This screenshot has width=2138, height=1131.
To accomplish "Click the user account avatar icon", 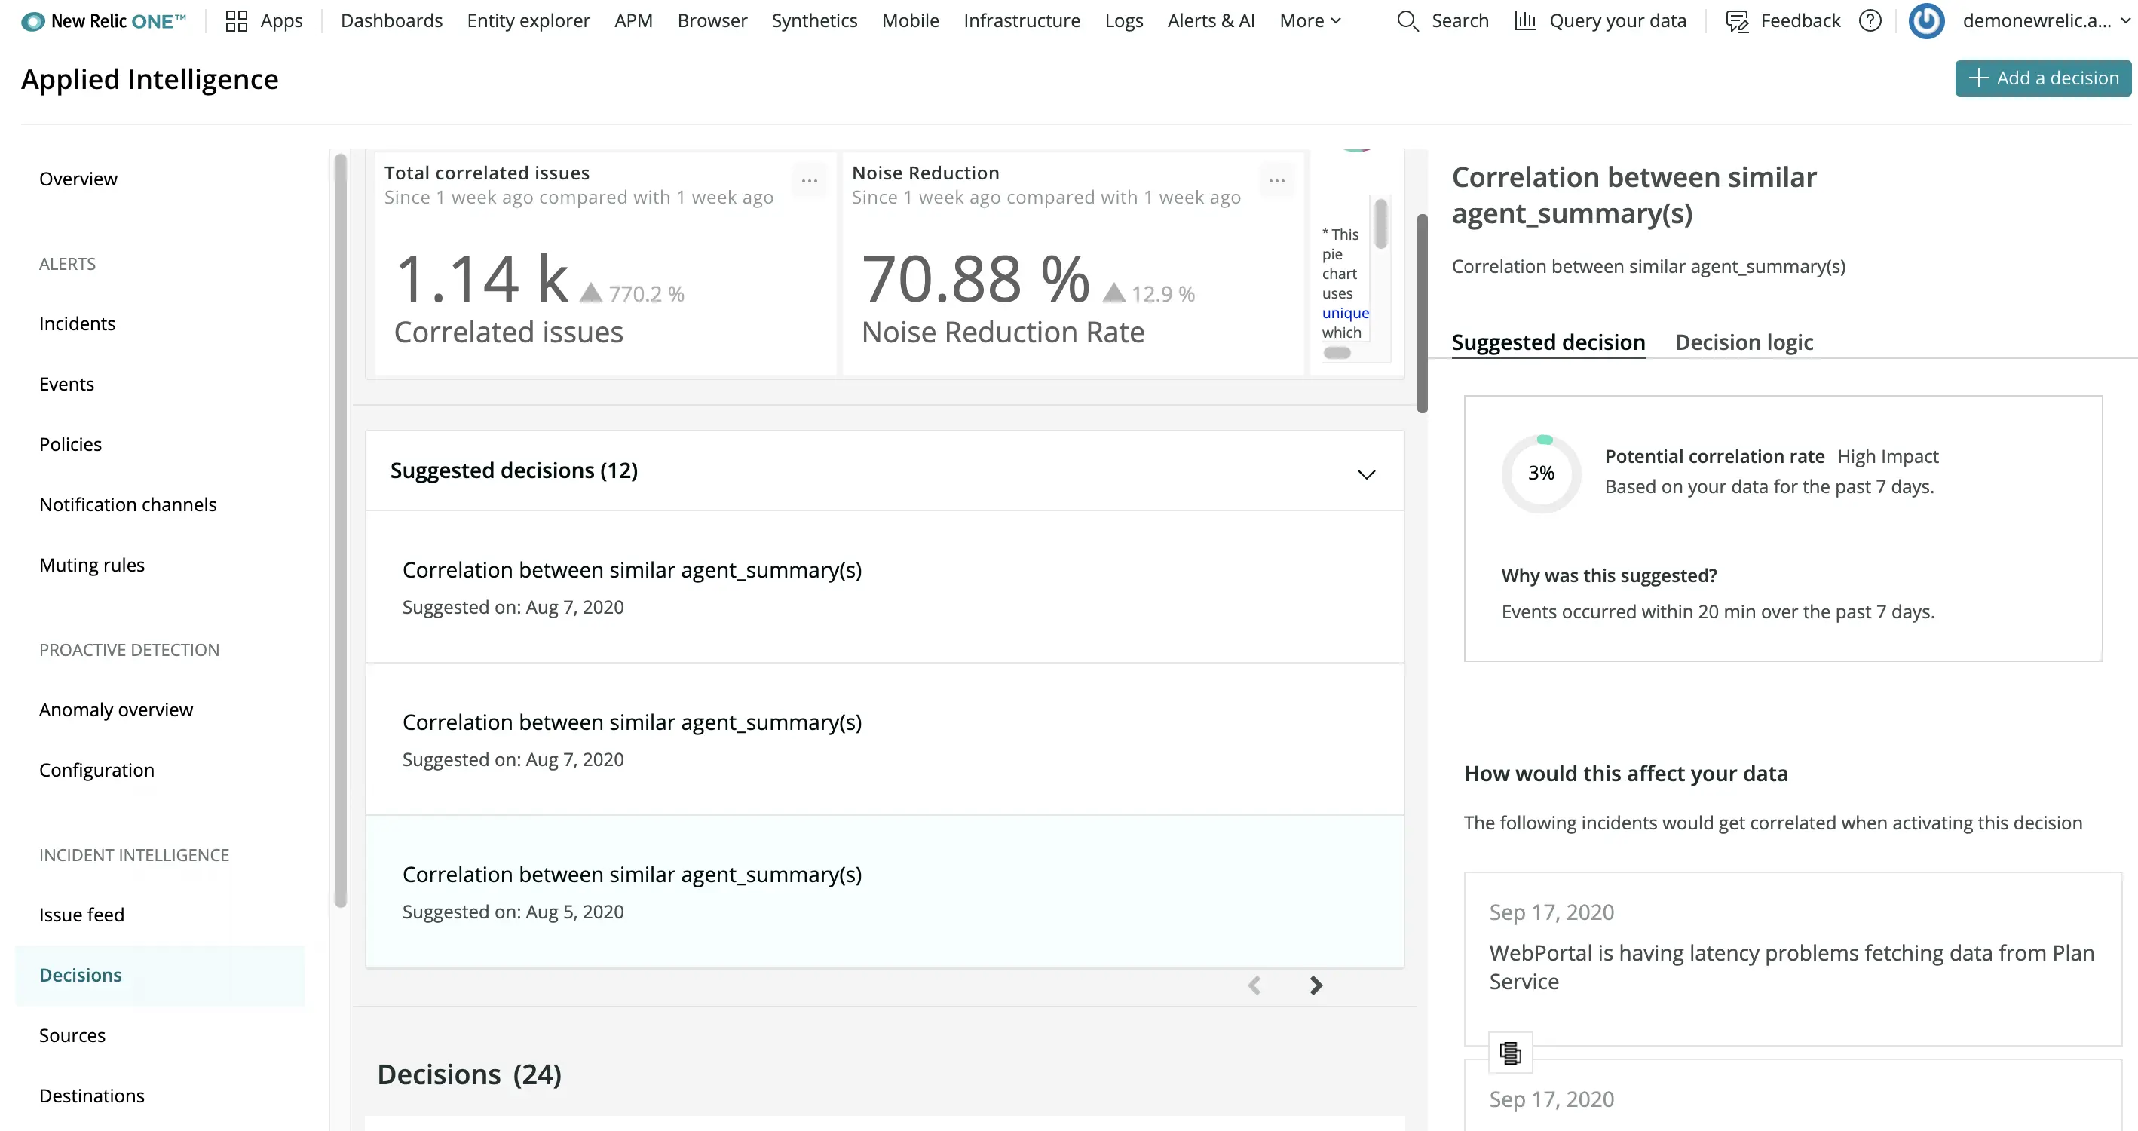I will pos(1926,21).
